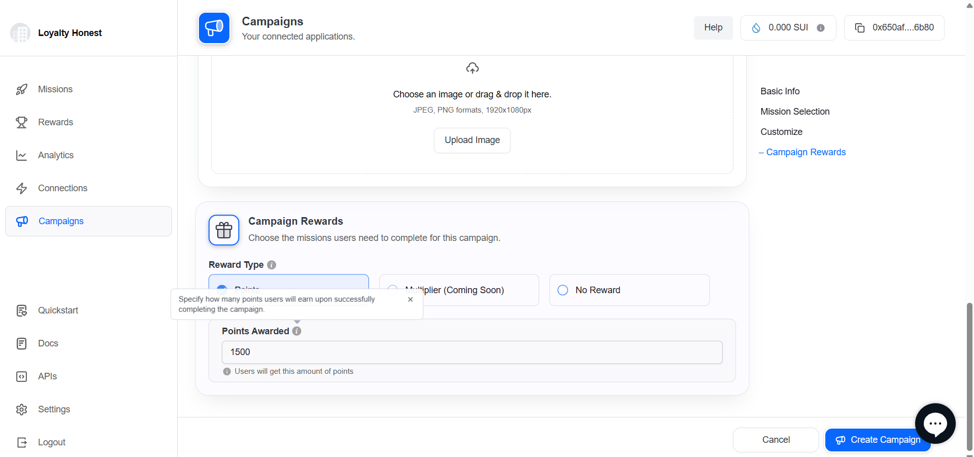Click the info icon next to 0.000 SUI
Image resolution: width=974 pixels, height=457 pixels.
click(821, 28)
